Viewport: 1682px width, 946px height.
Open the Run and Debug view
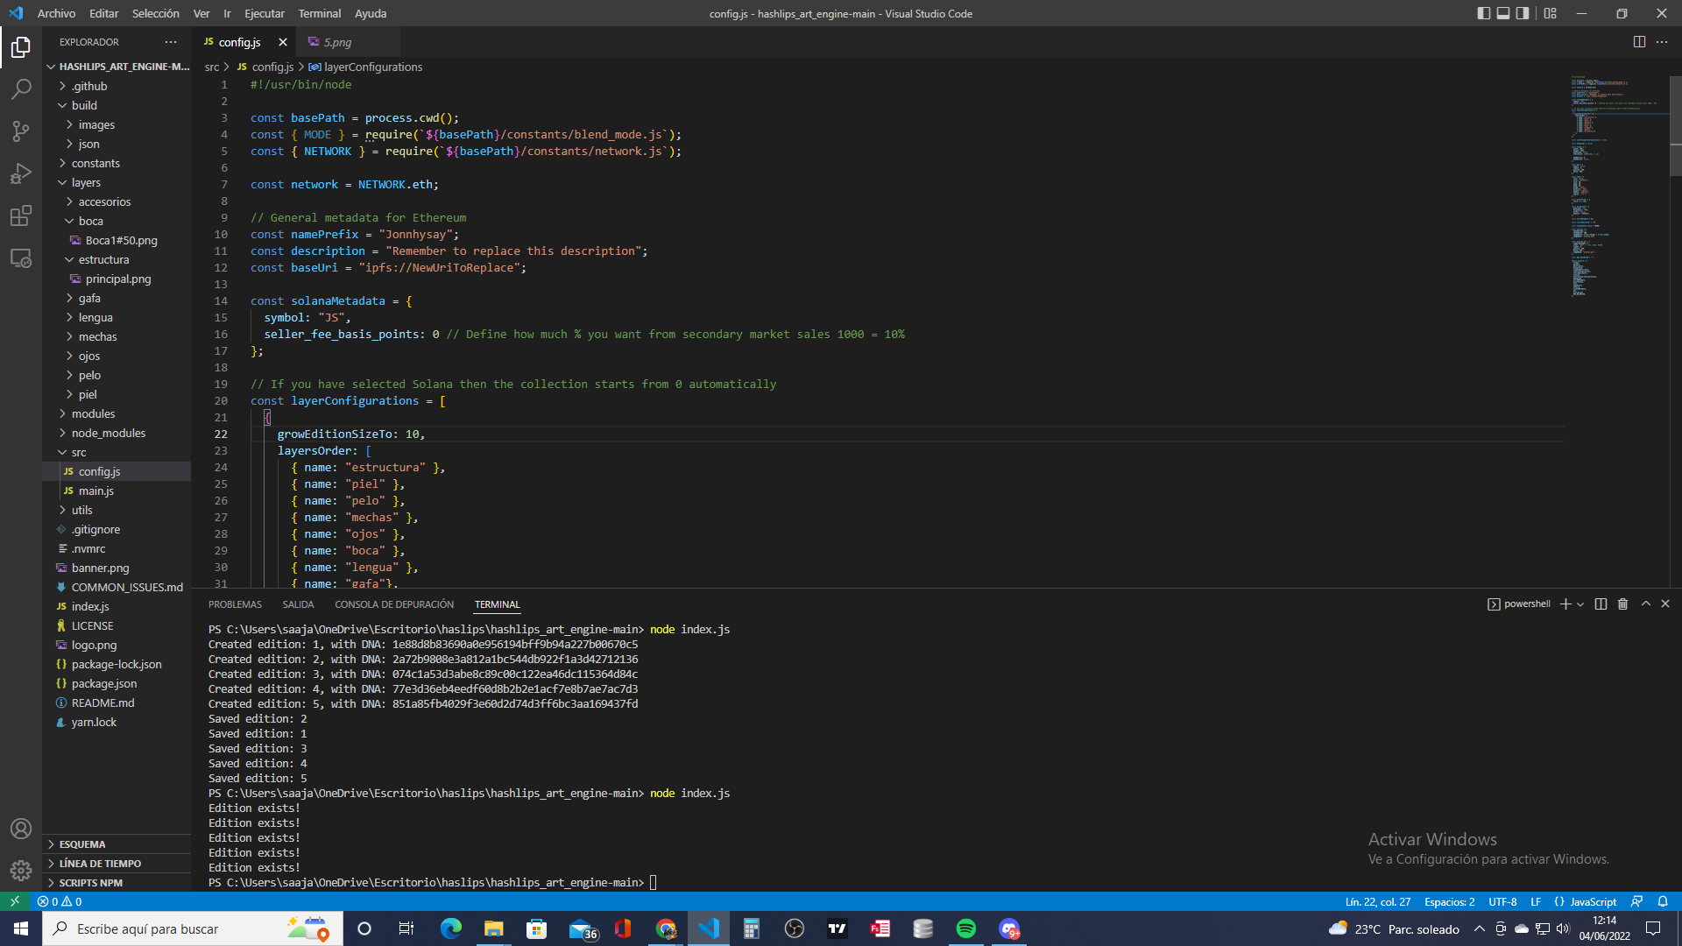pyautogui.click(x=21, y=173)
